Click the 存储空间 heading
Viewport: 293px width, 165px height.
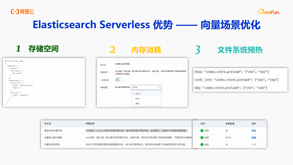pos(43,49)
